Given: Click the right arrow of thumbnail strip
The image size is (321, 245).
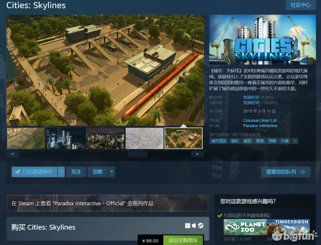Looking at the screenshot, I should tap(197, 154).
